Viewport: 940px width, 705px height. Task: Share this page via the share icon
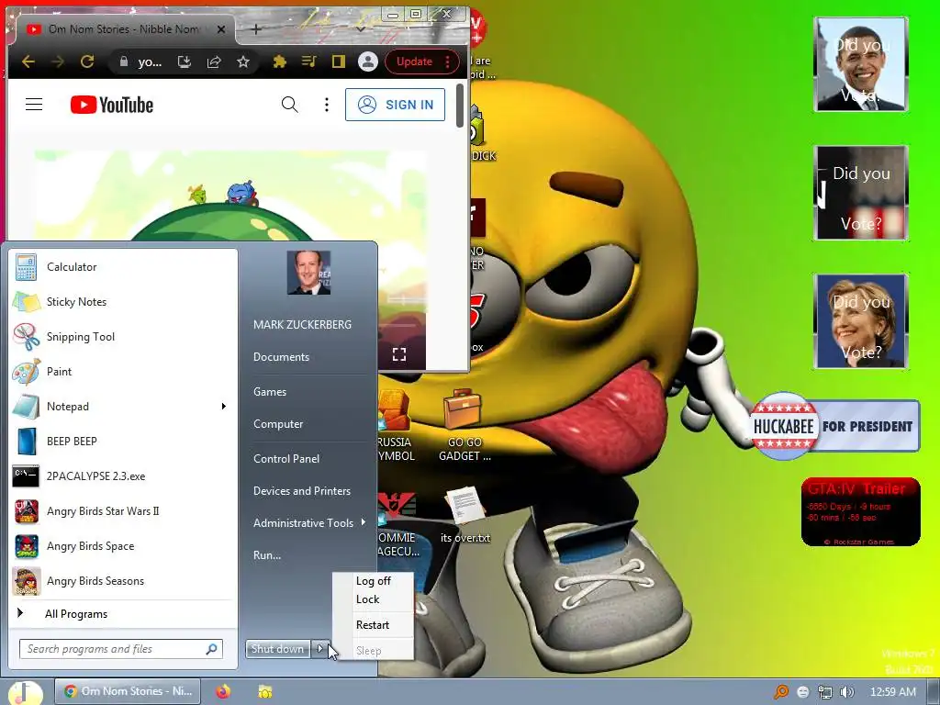tap(214, 62)
